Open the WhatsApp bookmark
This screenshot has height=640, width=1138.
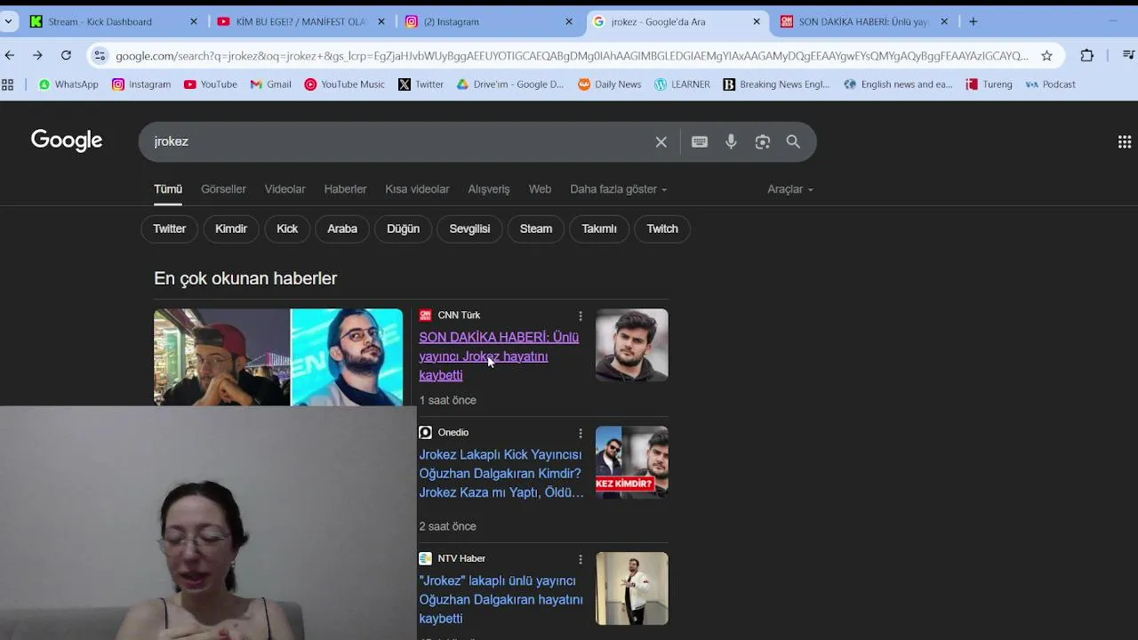[x=68, y=84]
